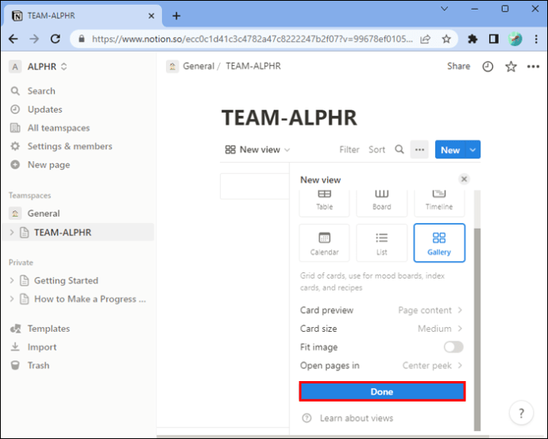Close the TEAM-ALPHR browser tab
This screenshot has width=548, height=439.
[152, 16]
